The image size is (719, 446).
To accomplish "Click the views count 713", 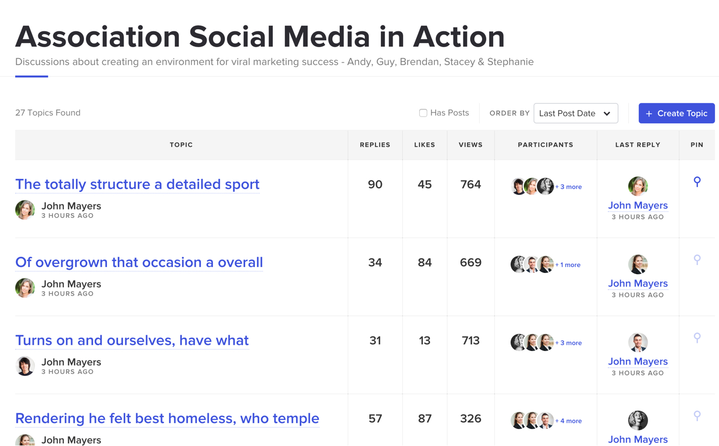I will tap(471, 341).
